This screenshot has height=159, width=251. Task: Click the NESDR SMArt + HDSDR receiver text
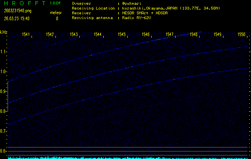148,13
